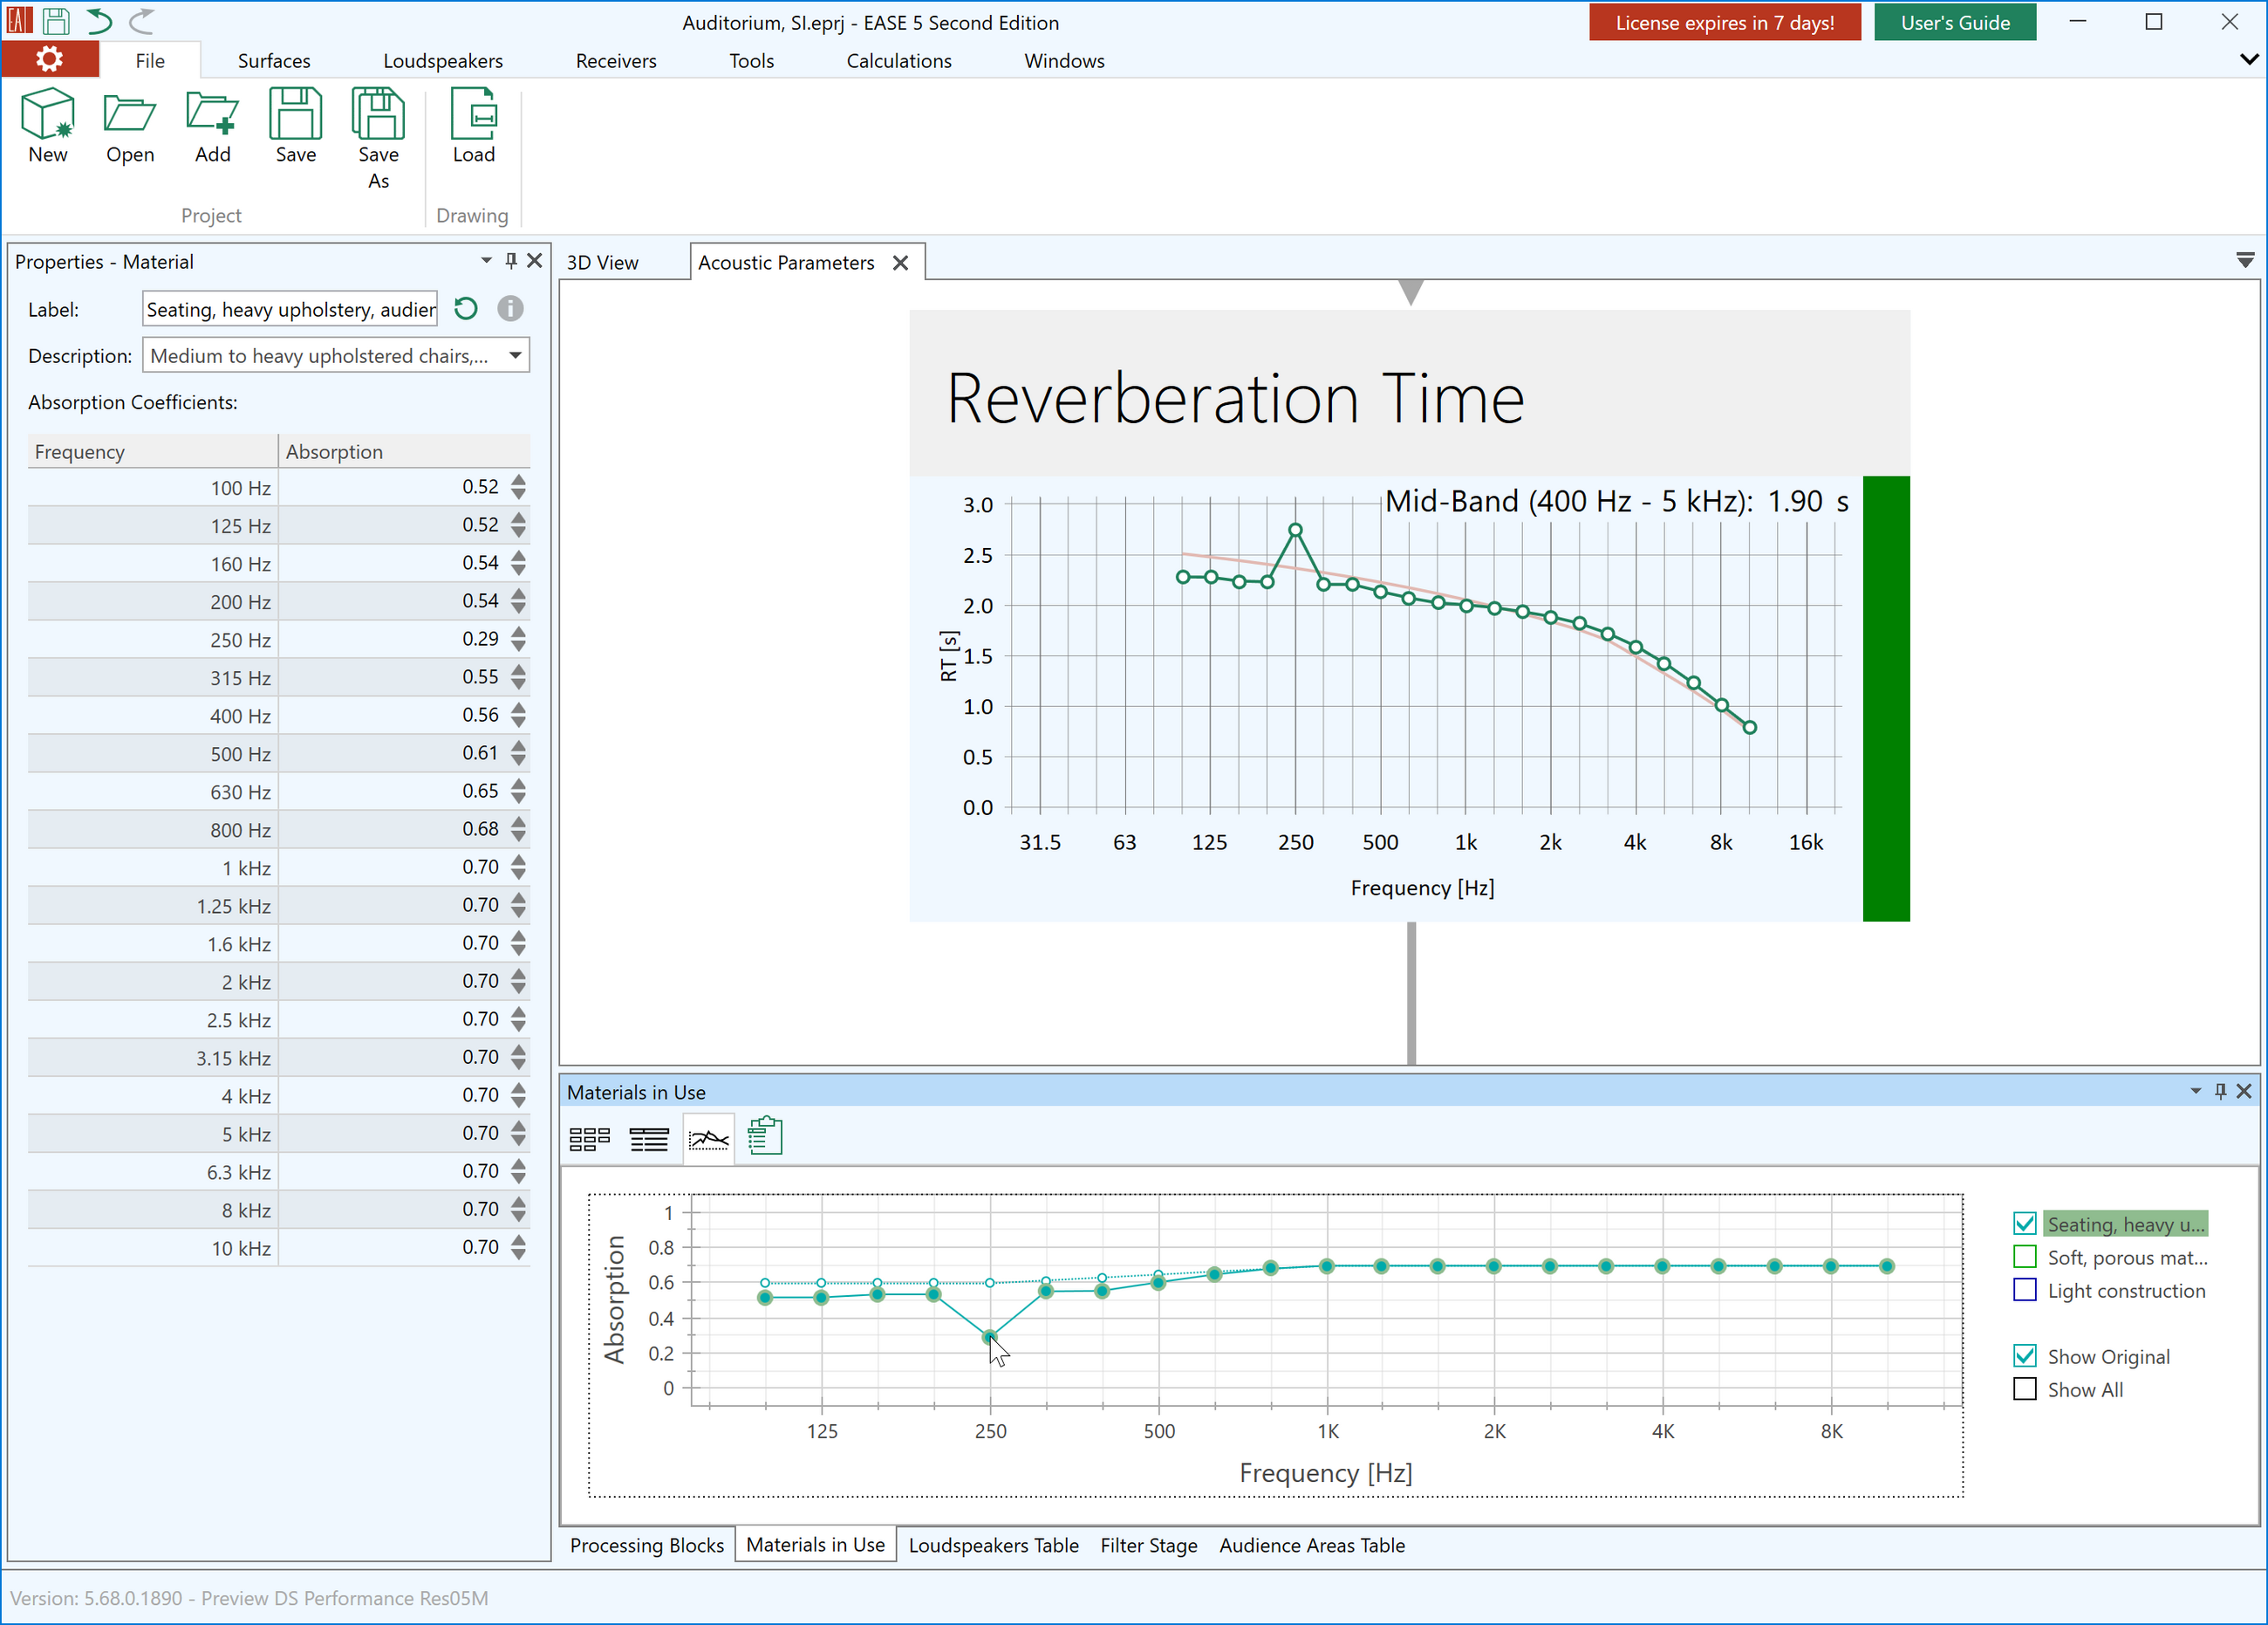Open material info icon beside label
The width and height of the screenshot is (2268, 1625).
(x=510, y=309)
